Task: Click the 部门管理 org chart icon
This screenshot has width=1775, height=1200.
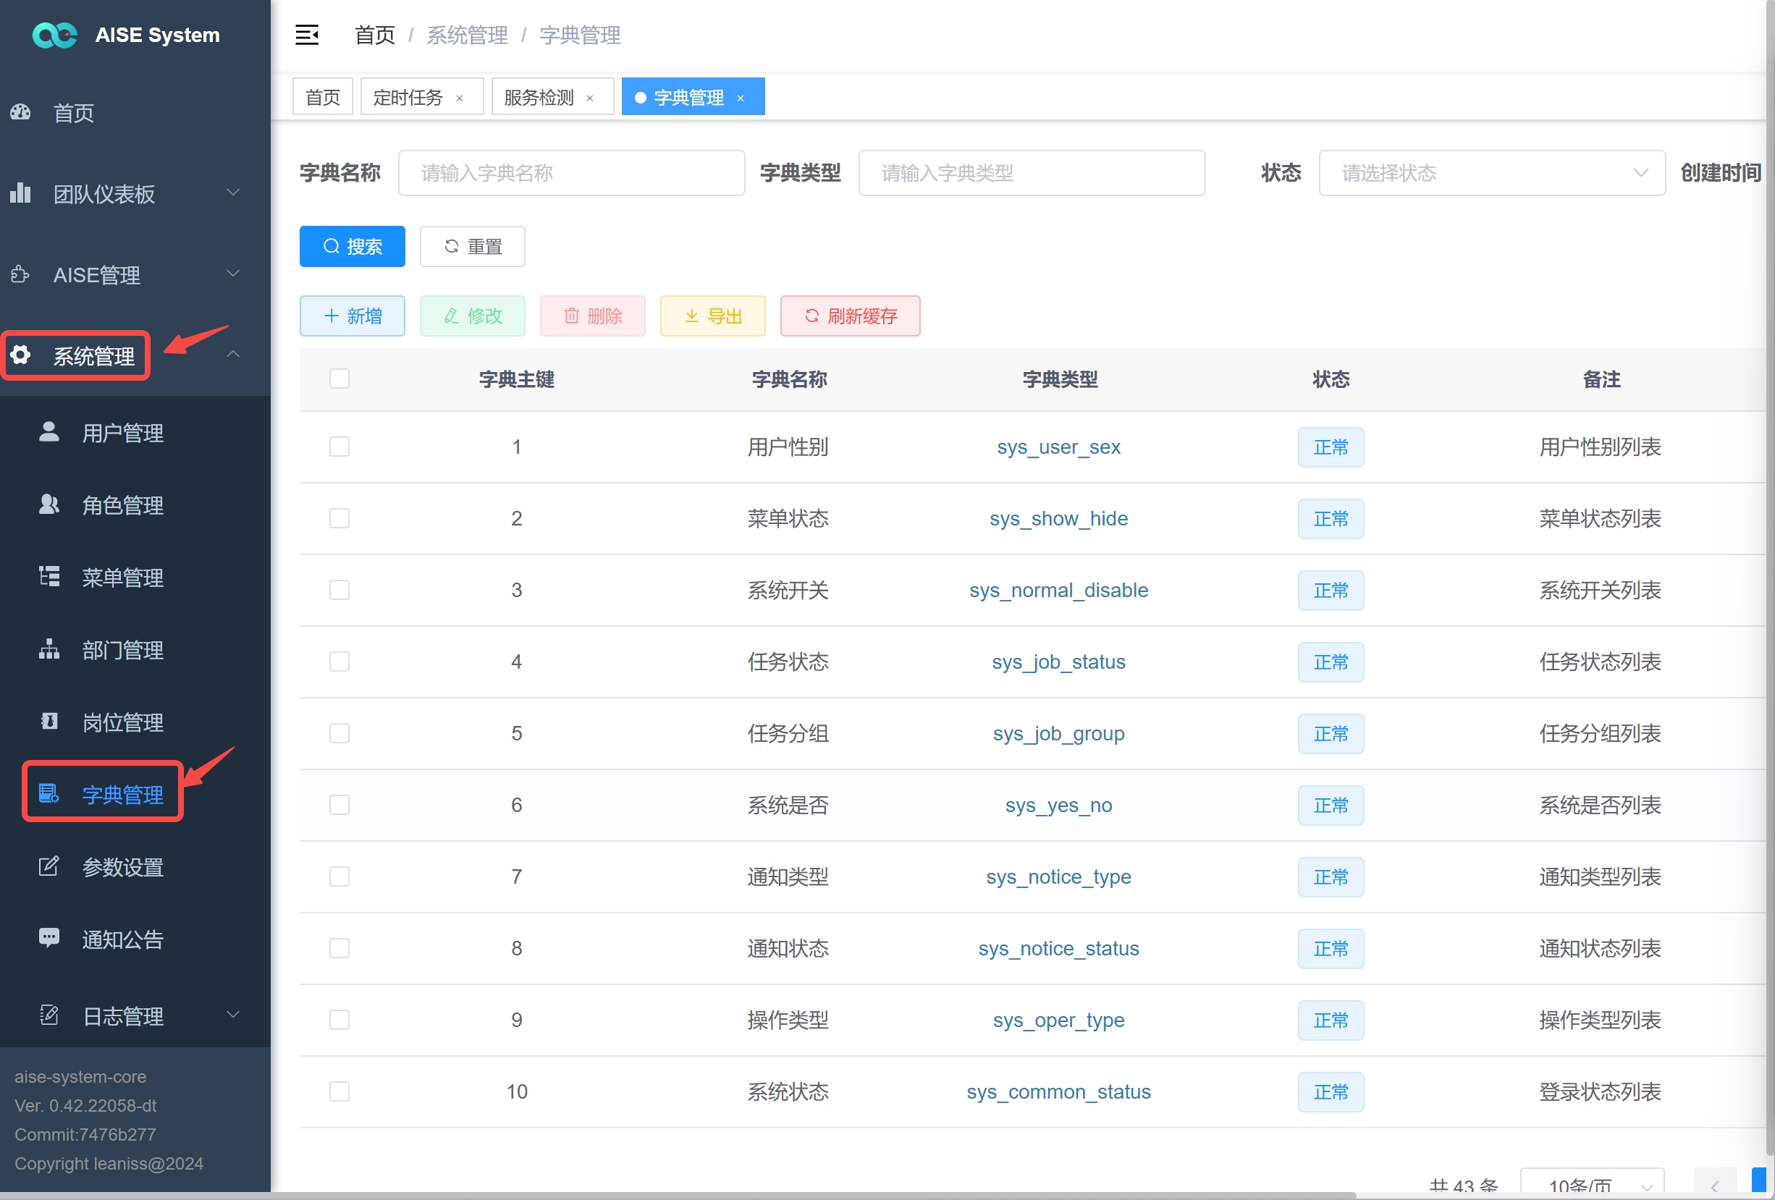Action: coord(49,649)
